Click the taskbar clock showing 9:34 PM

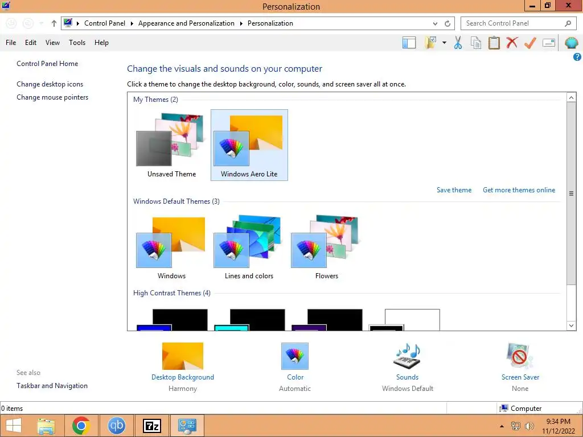(558, 426)
